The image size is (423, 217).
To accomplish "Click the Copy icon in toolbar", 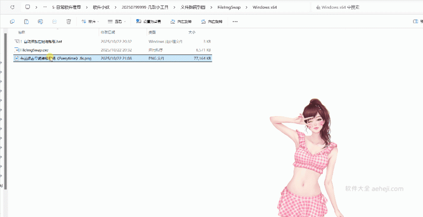I will point(12,21).
